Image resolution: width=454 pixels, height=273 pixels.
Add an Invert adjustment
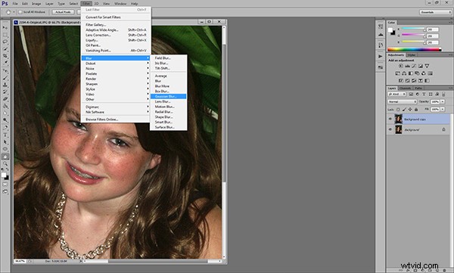[401, 80]
